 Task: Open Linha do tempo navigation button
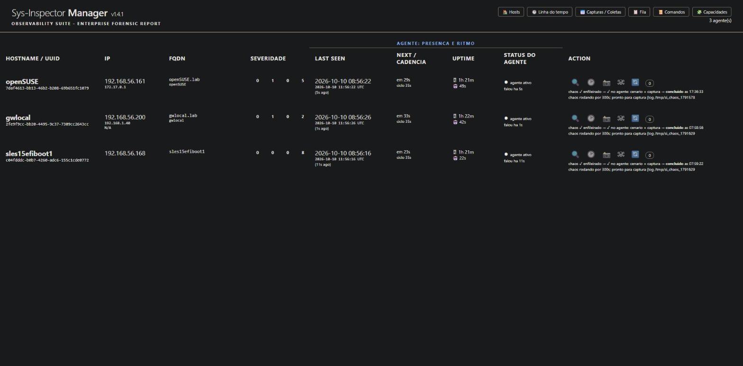click(550, 12)
